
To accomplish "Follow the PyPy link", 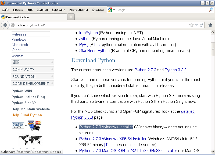I will tap(84, 45).
